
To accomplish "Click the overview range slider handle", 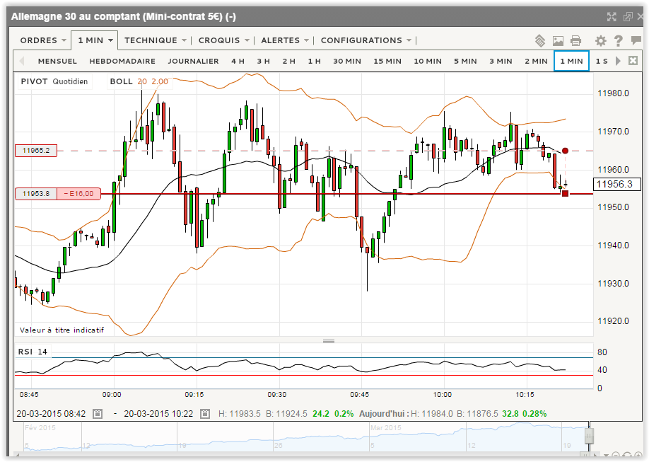I will [590, 437].
